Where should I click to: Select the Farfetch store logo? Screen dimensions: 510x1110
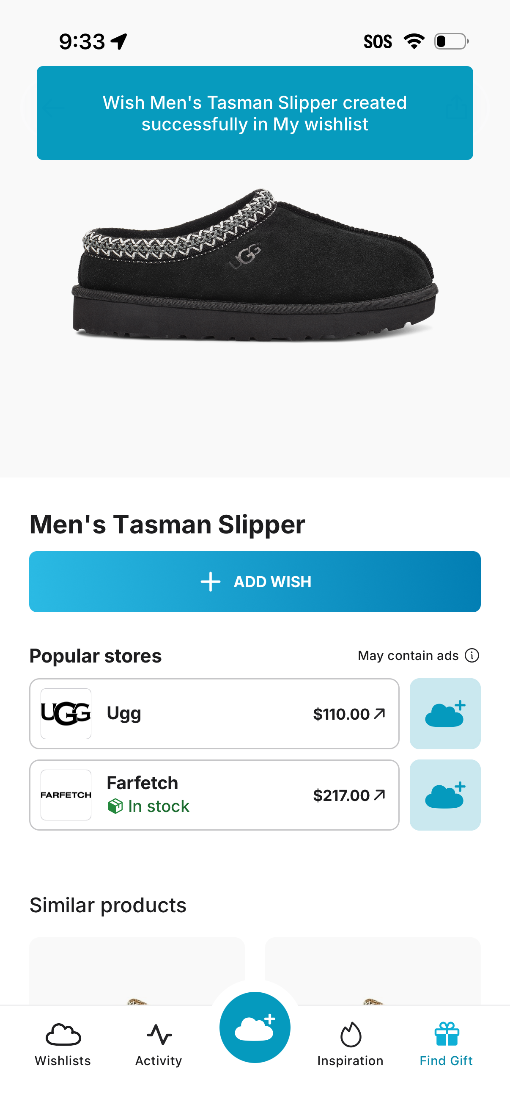(66, 795)
